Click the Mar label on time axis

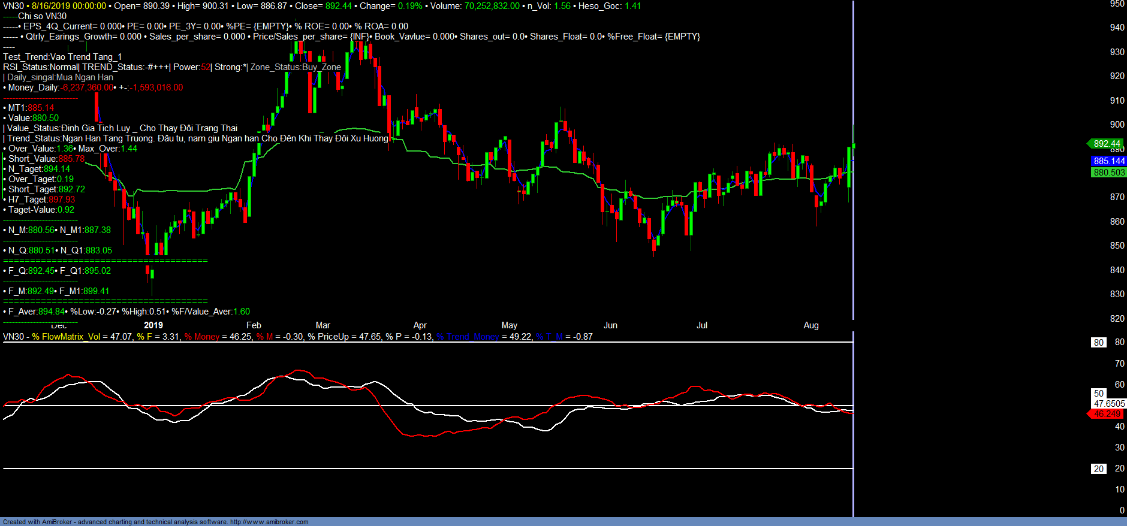323,325
